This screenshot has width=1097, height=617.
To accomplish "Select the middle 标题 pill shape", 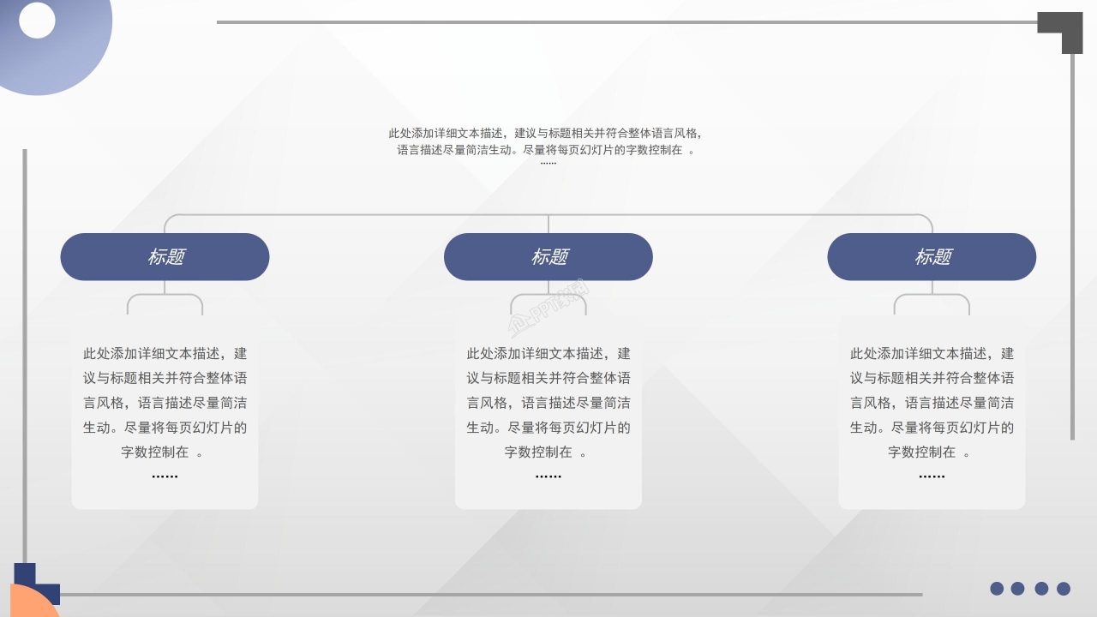I will (548, 257).
